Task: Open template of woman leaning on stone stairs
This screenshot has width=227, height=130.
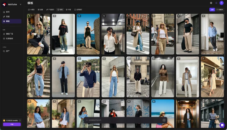Action: pyautogui.click(x=38, y=77)
